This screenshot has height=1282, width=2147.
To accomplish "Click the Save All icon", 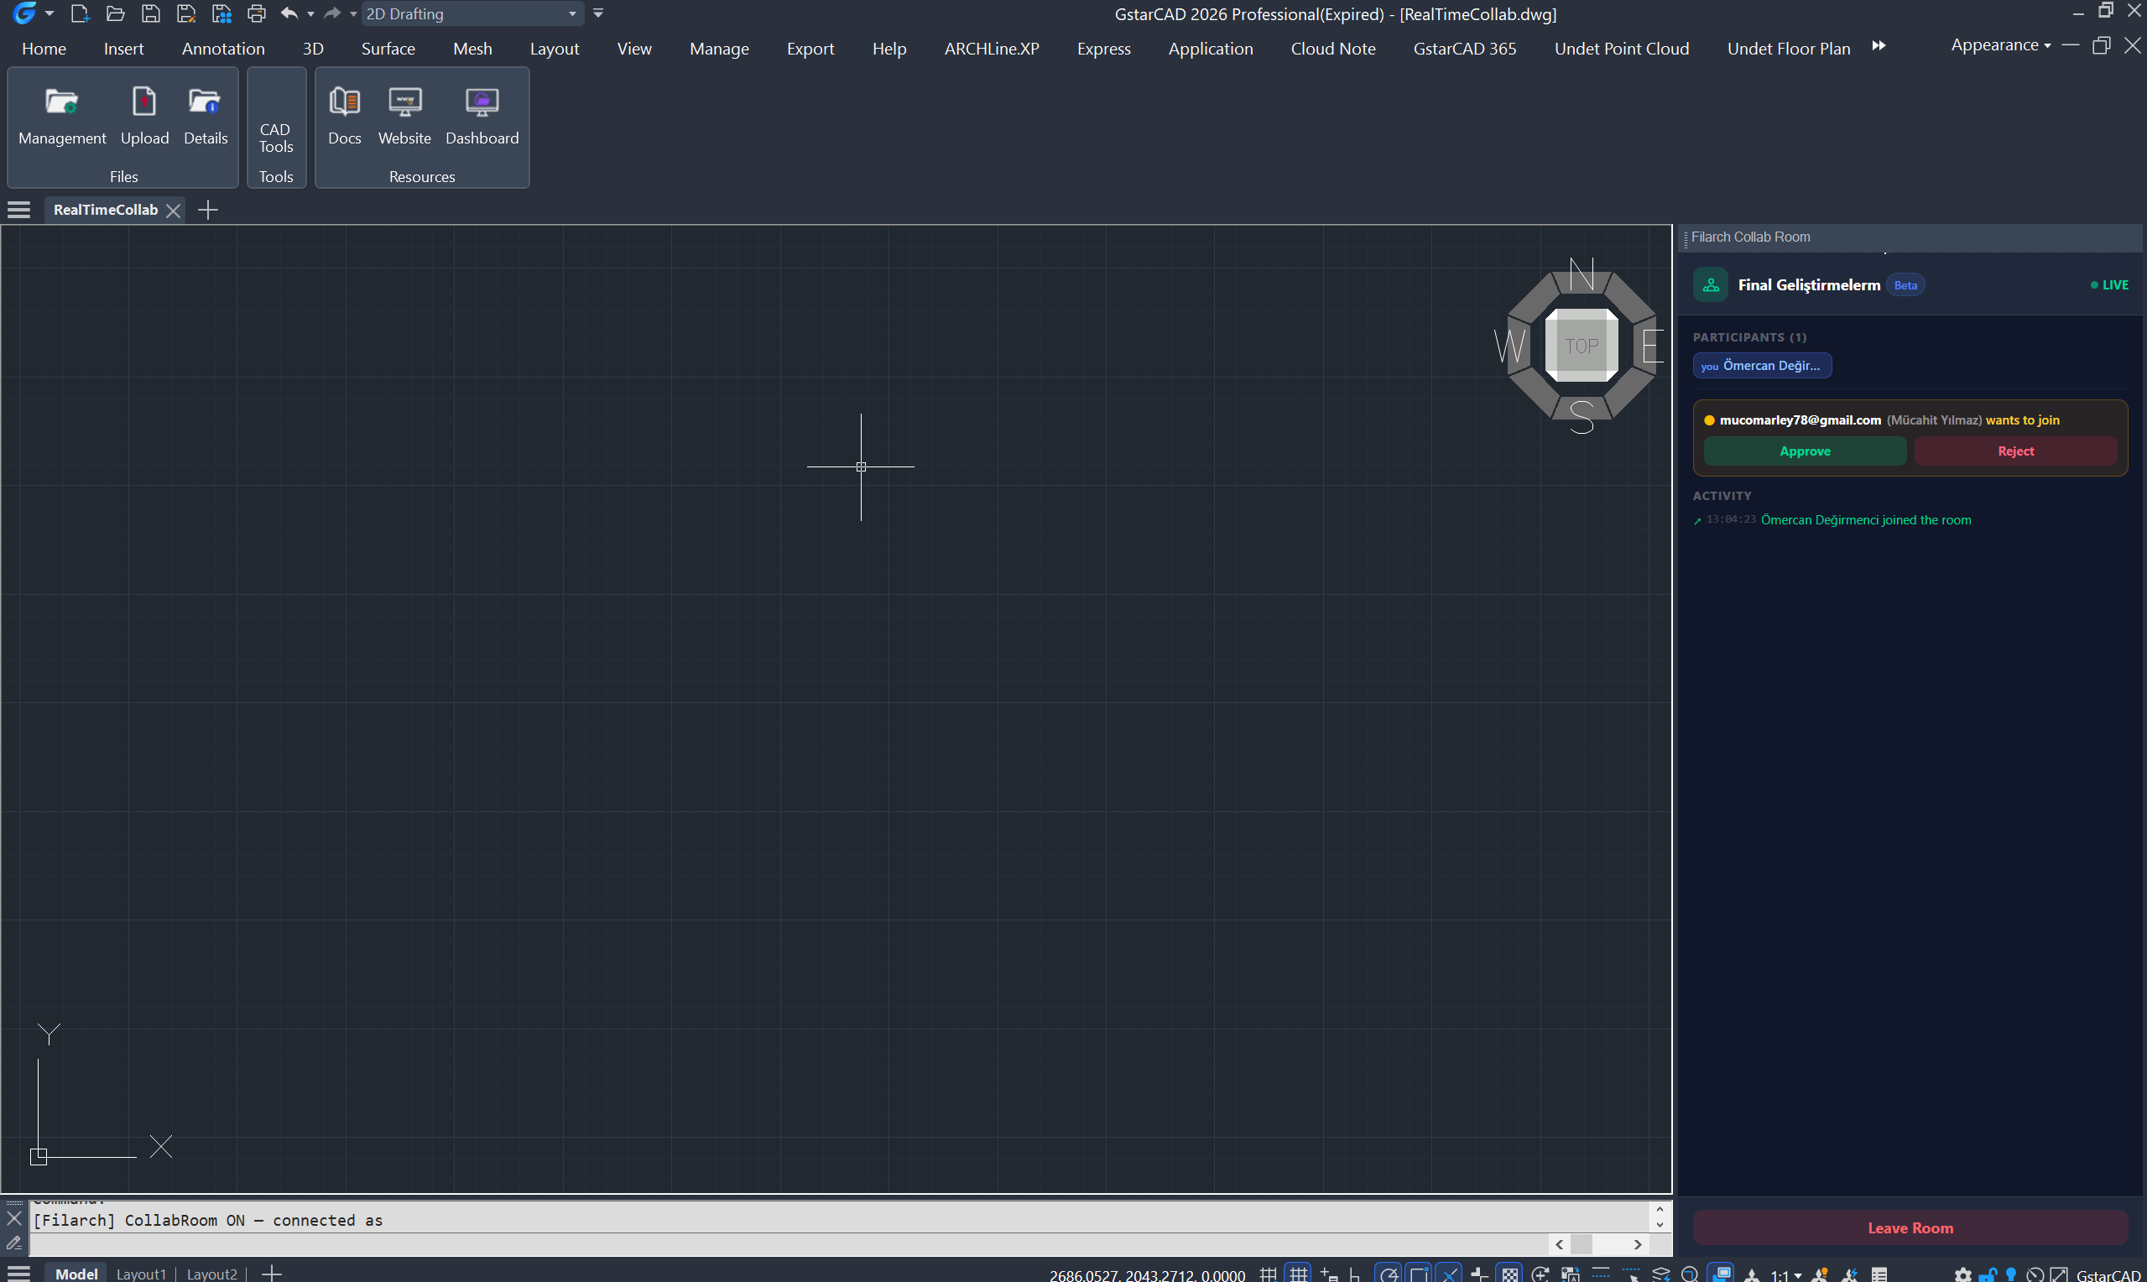I will (221, 13).
